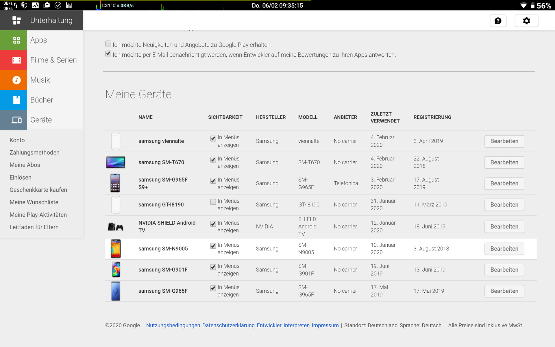
Task: Open Konto in sidebar
Action: 17,140
